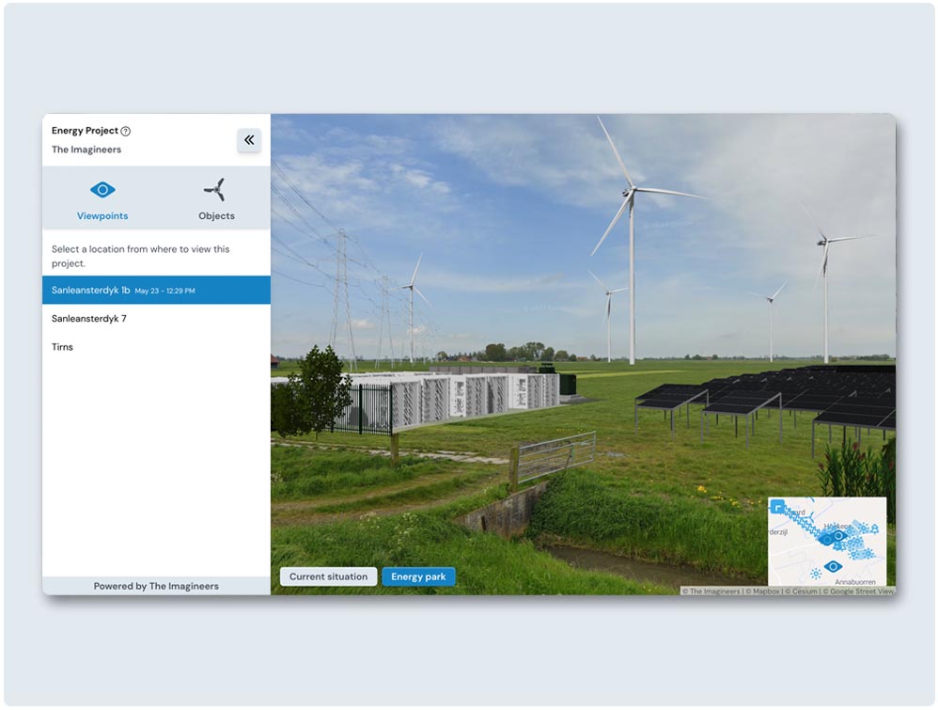Click the Cesium attribution link
The height and width of the screenshot is (710, 938).
(801, 591)
